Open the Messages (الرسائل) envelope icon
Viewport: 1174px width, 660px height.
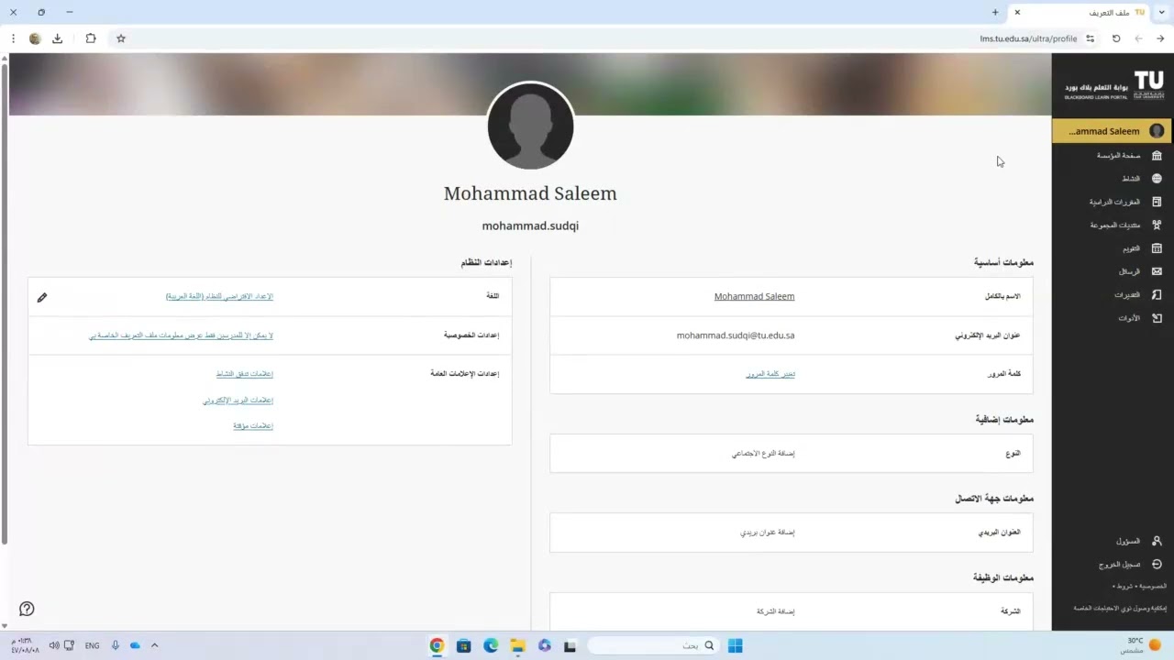click(1157, 271)
